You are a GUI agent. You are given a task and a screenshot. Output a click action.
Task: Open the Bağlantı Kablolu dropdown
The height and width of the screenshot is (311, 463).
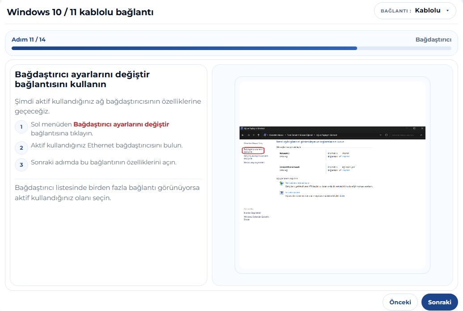[x=415, y=11]
